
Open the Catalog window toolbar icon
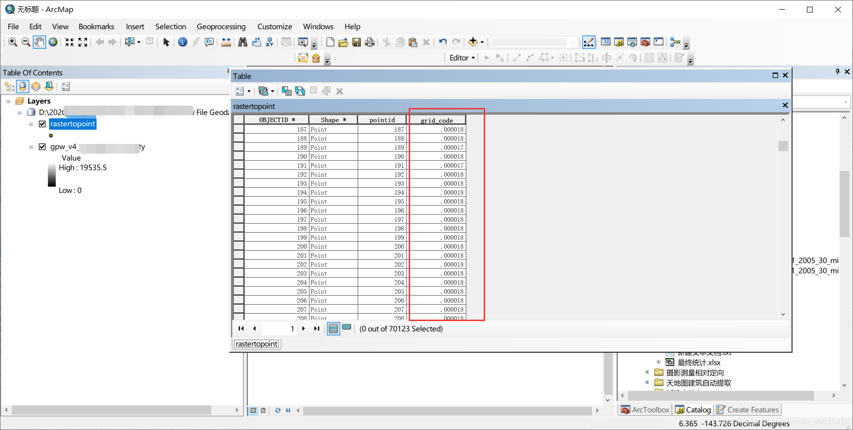[x=619, y=42]
